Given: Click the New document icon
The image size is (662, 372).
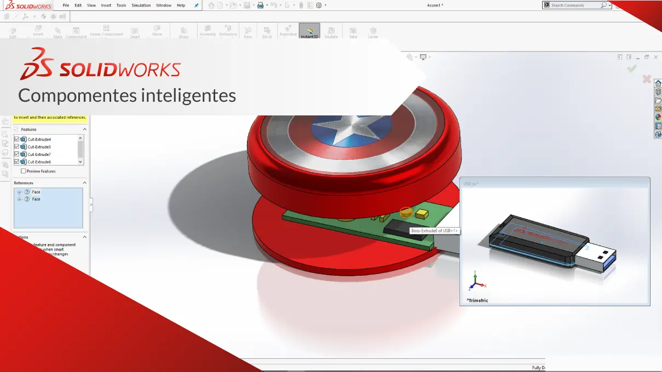Looking at the screenshot, I should (x=220, y=5).
